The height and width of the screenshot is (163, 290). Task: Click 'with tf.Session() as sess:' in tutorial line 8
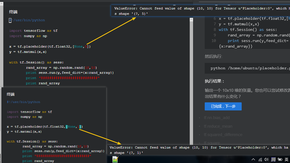click(x=248, y=30)
